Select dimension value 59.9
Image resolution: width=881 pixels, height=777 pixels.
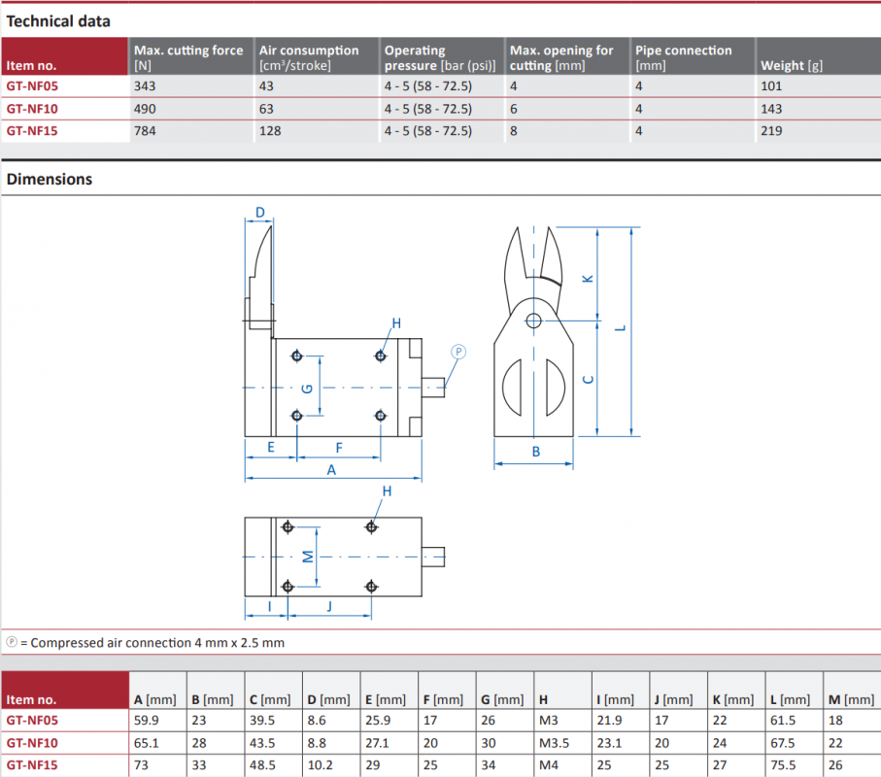[x=146, y=721]
